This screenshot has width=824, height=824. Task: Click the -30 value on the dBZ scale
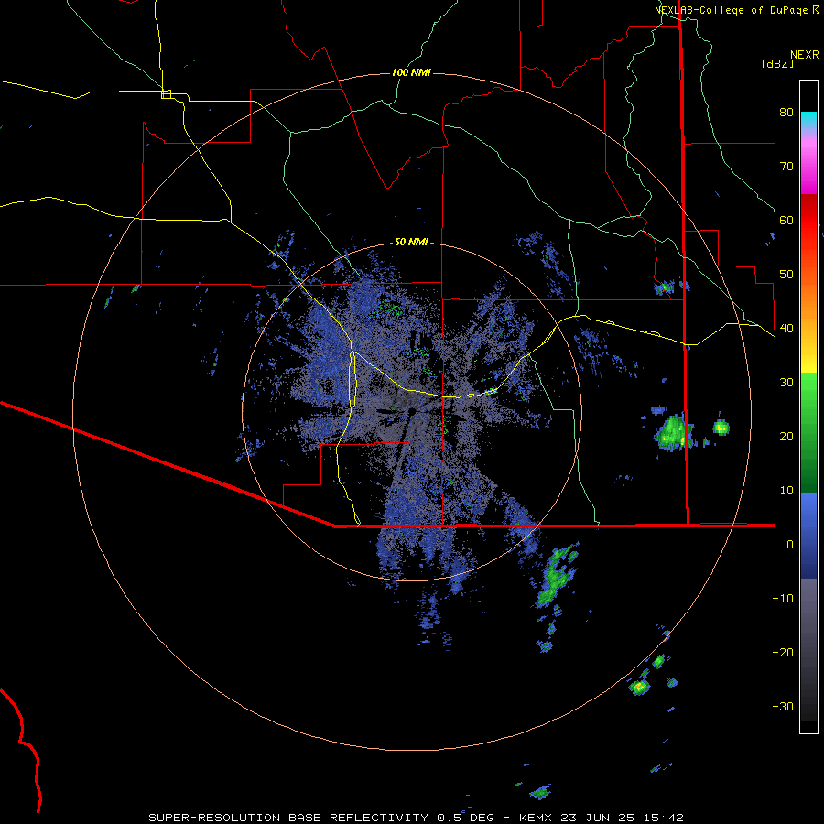click(783, 706)
